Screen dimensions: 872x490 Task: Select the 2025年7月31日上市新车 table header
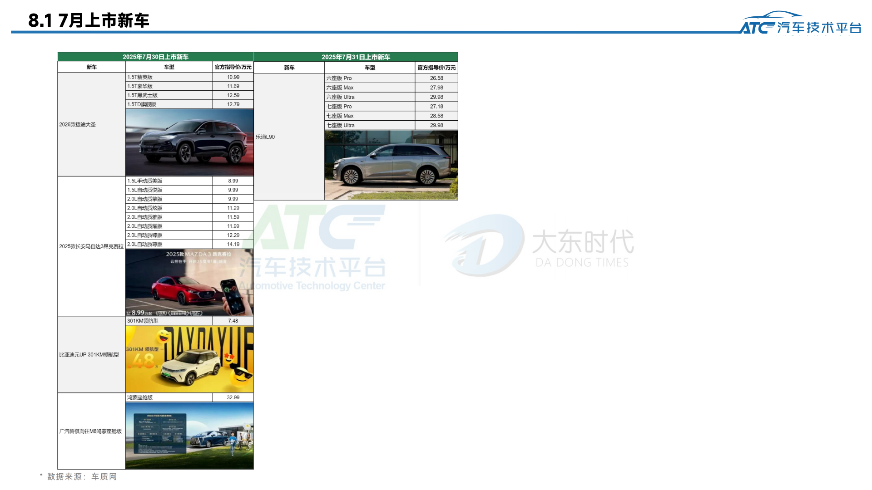356,57
